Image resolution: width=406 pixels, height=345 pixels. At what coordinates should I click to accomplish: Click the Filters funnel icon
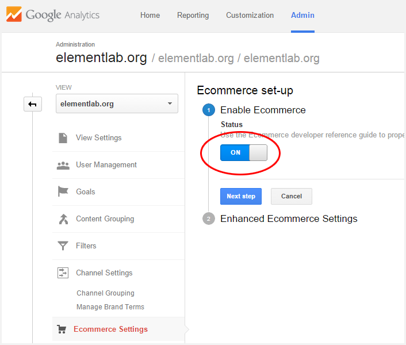pos(63,246)
